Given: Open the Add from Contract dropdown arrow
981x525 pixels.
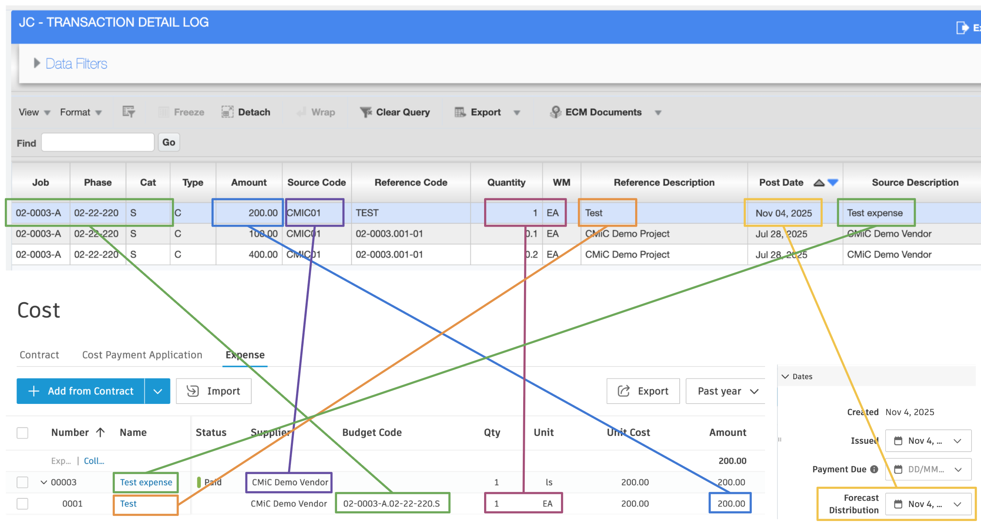Looking at the screenshot, I should (x=157, y=391).
